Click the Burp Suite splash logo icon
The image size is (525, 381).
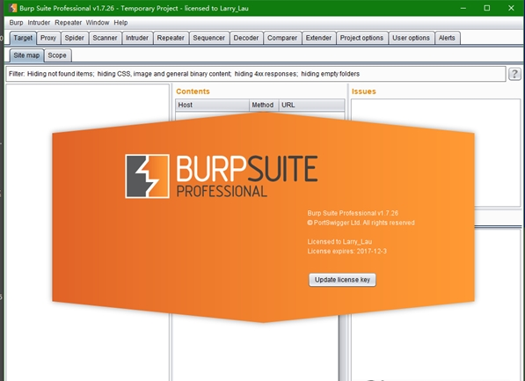point(147,176)
